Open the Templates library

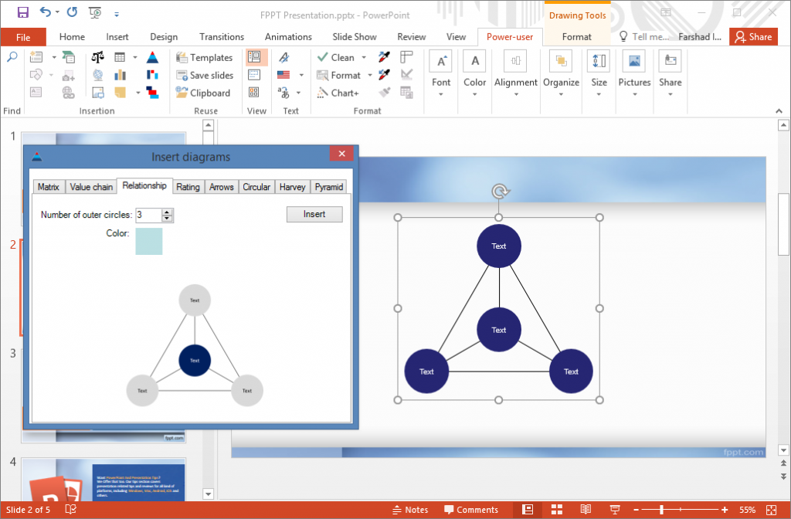[205, 57]
